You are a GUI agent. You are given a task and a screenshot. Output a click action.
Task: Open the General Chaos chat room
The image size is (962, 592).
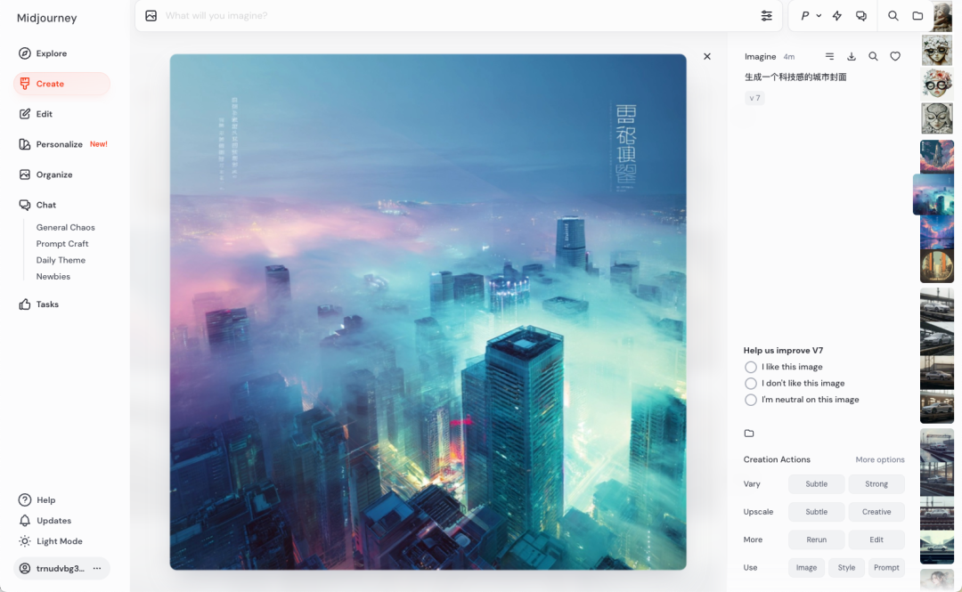tap(66, 228)
